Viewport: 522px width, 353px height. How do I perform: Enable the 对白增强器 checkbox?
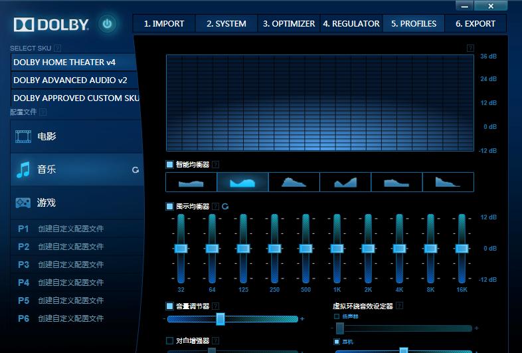[x=169, y=340]
